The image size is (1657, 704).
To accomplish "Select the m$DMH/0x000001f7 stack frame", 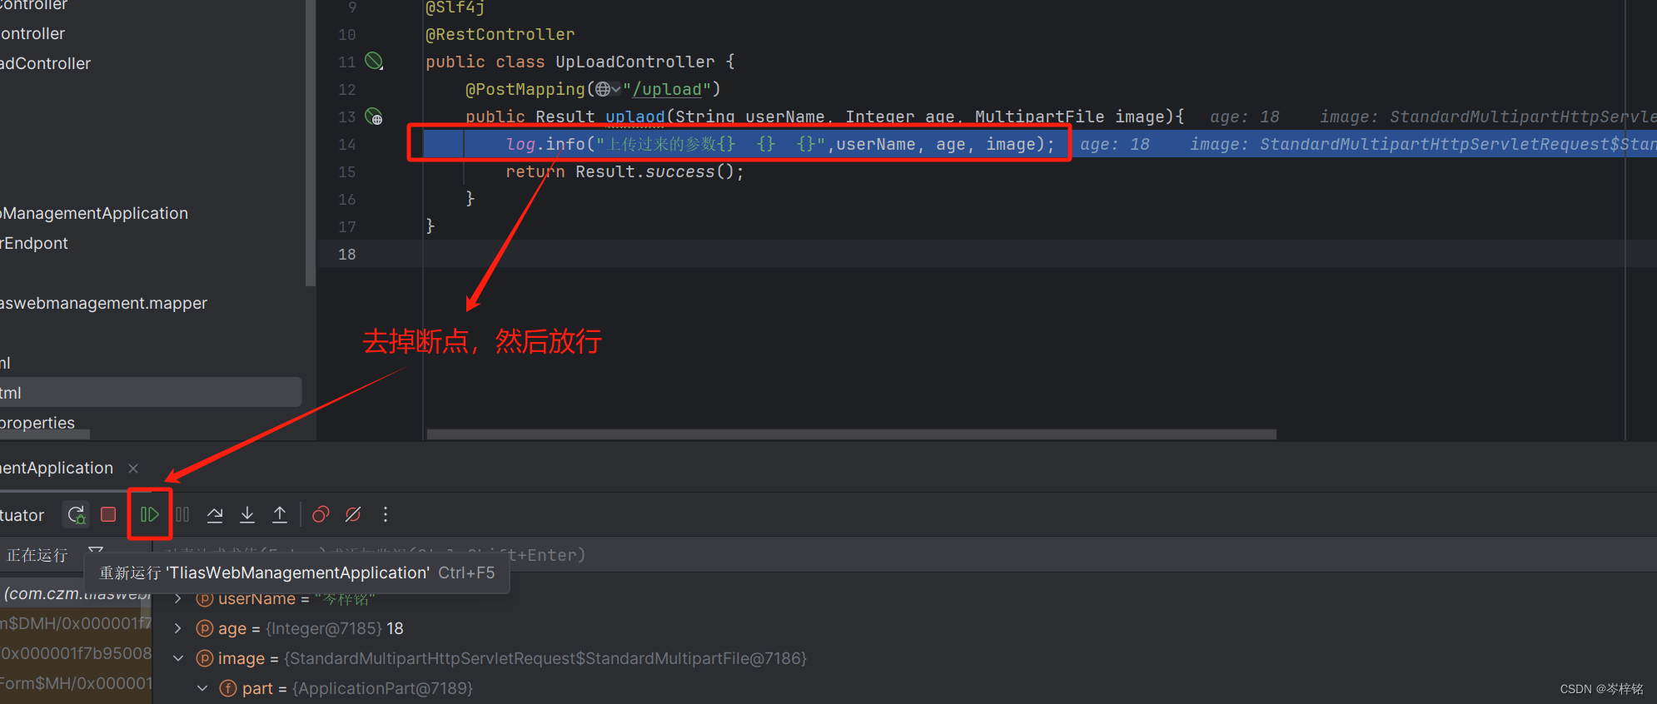I will 76,623.
